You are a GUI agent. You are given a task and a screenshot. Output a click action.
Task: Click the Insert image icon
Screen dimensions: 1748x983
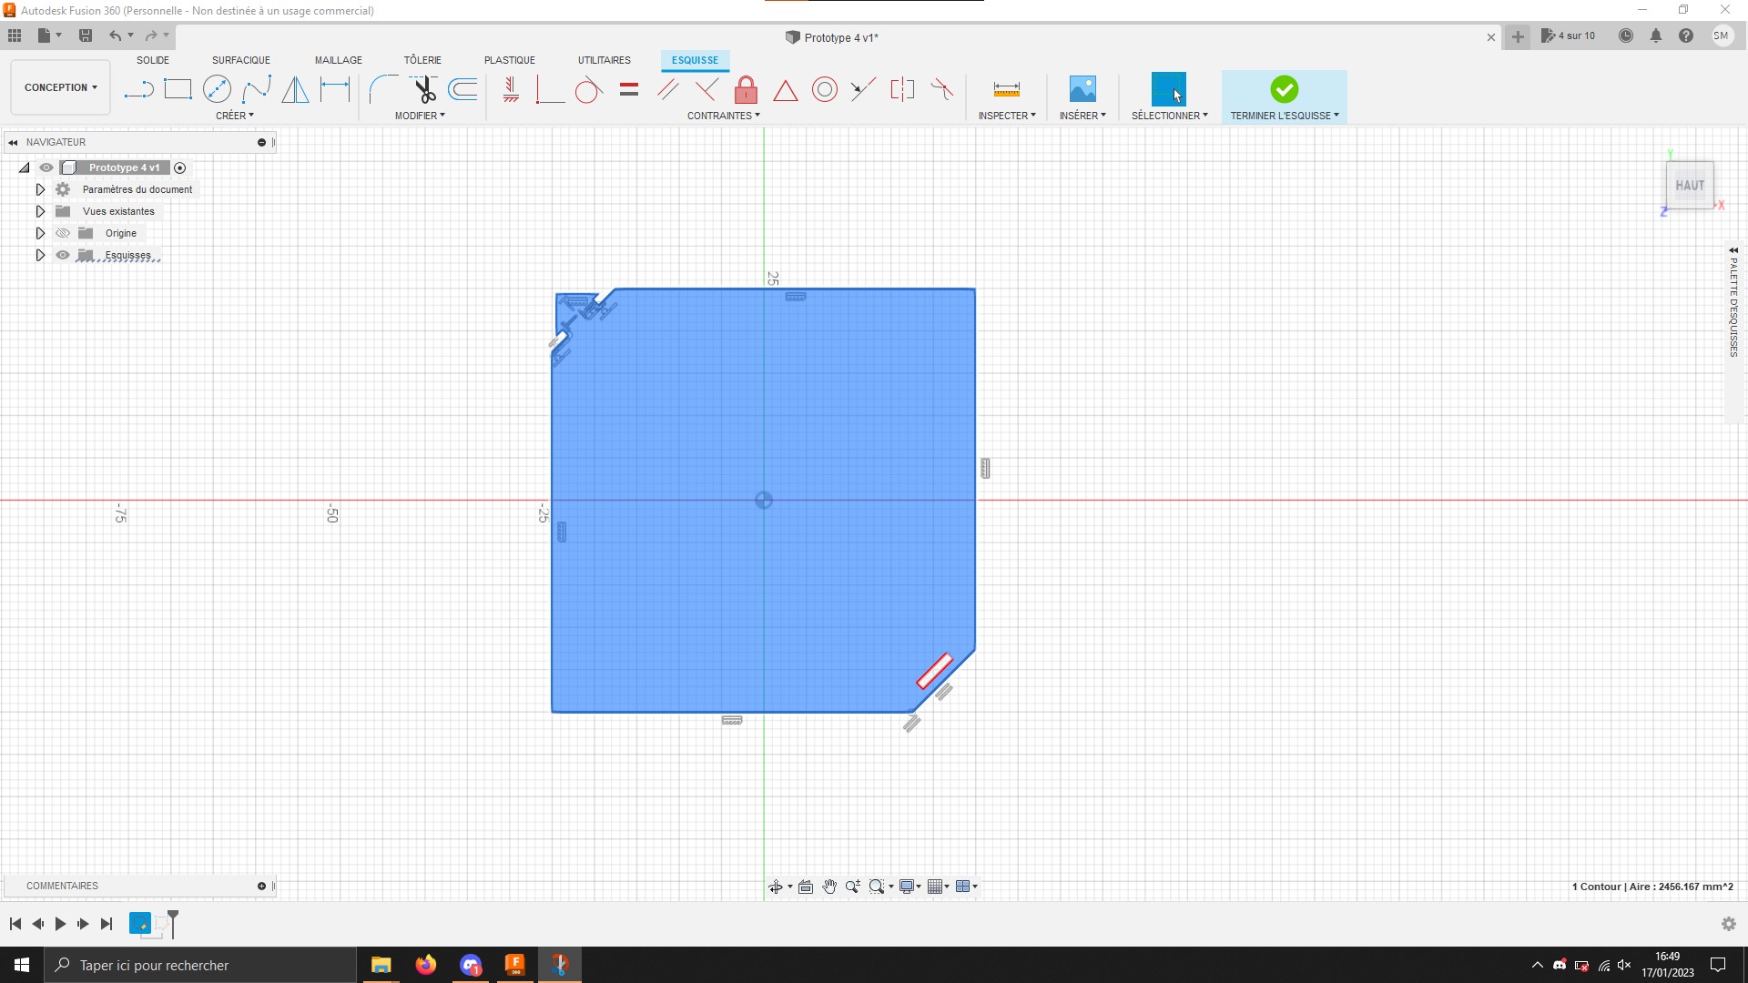tap(1082, 89)
